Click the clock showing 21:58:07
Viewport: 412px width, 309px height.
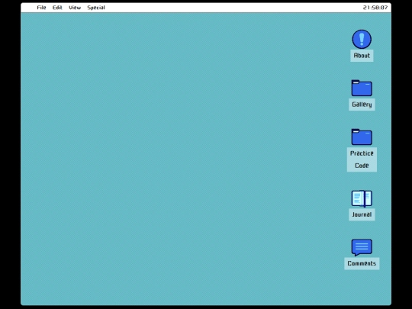coord(375,8)
